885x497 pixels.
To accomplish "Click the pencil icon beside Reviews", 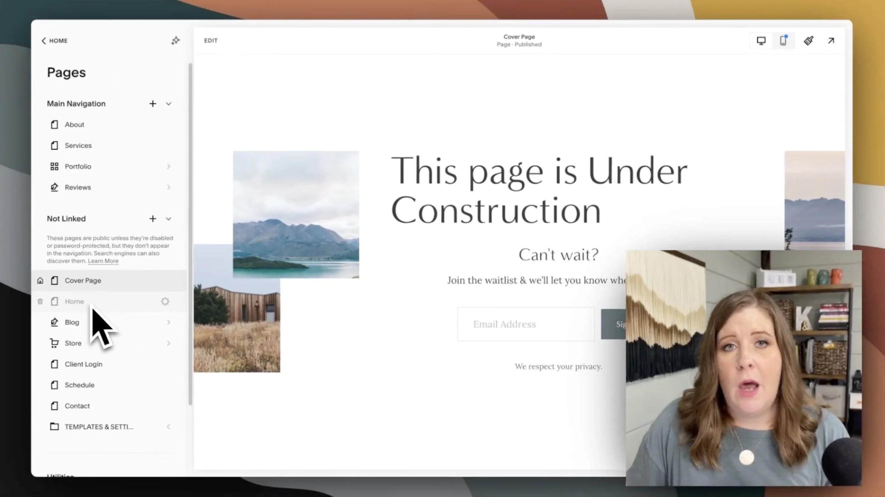I will pos(54,187).
